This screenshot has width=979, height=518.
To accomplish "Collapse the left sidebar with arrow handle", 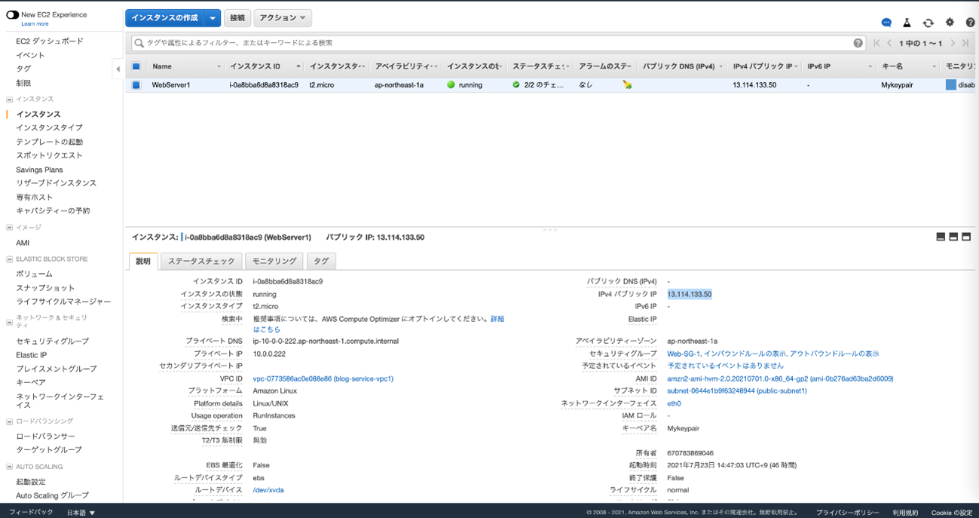I will [118, 69].
